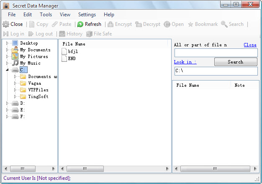Click the YingSoft folder icon
262x184 pixels.
23,96
